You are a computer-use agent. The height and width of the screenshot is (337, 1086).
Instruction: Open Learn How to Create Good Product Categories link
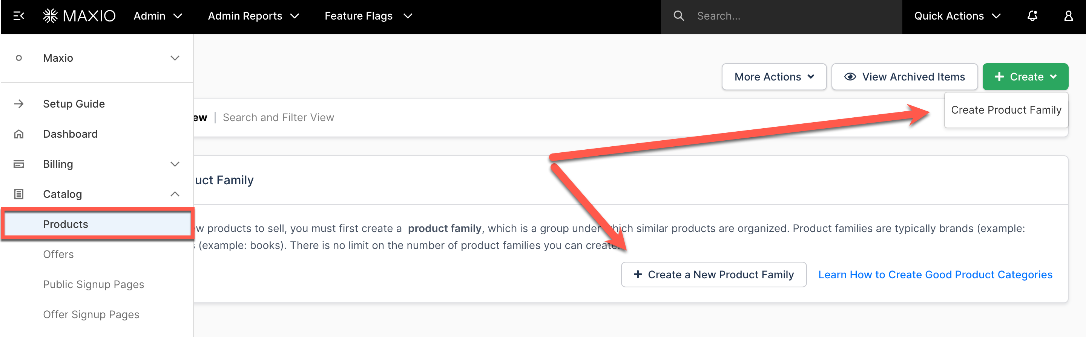pos(935,275)
